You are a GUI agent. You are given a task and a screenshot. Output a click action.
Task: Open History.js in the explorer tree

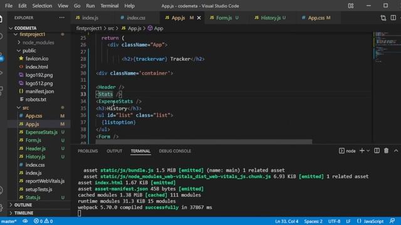tap(35, 157)
